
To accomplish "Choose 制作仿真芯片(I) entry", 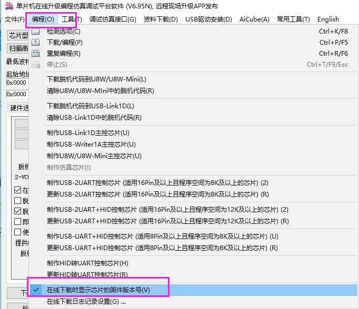I will click(193, 168).
